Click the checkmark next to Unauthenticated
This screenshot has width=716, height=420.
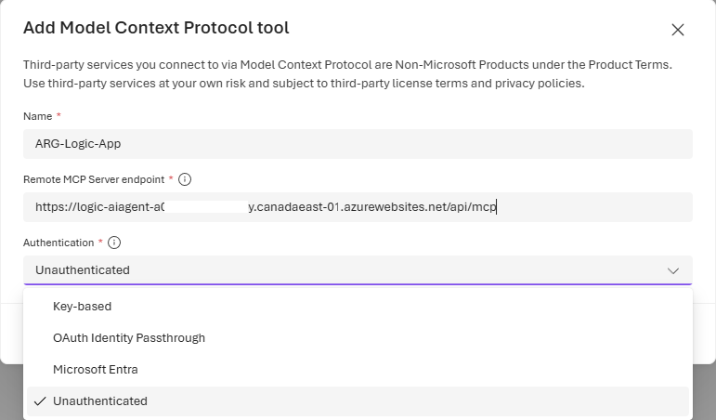click(39, 400)
